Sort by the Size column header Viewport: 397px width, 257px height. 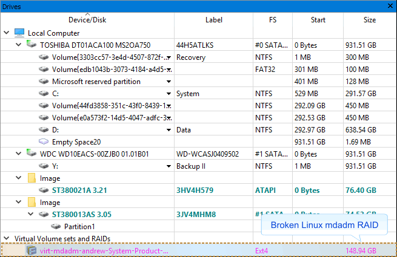coord(369,19)
